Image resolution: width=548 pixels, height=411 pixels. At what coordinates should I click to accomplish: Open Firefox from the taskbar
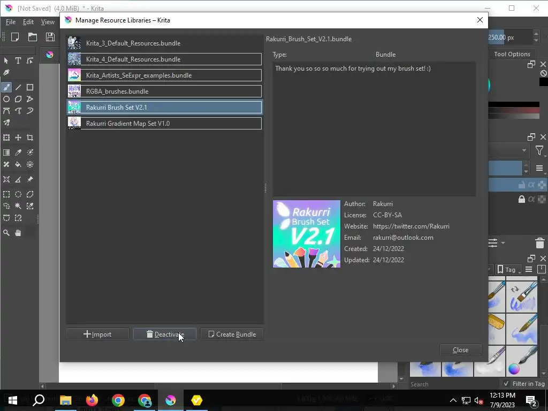pos(92,400)
